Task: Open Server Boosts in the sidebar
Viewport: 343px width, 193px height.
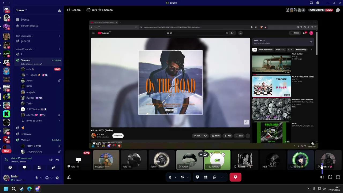Action: pyautogui.click(x=38, y=26)
